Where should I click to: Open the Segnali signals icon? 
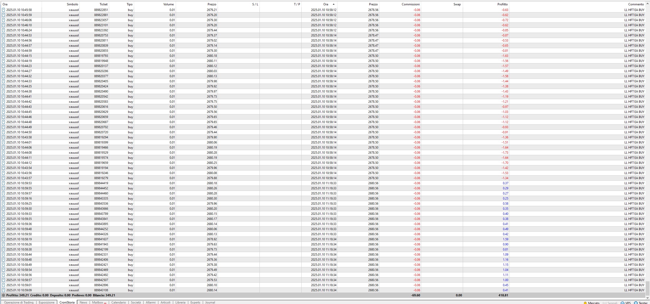tap(604, 303)
